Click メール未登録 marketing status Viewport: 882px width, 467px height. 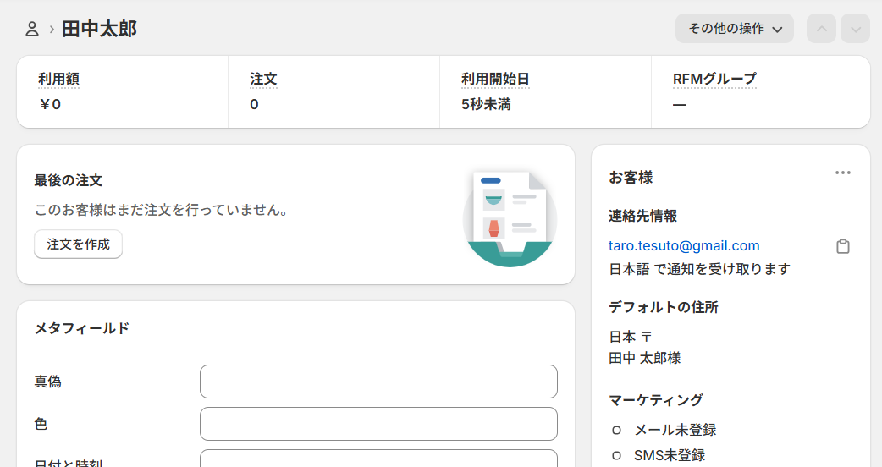coord(675,430)
